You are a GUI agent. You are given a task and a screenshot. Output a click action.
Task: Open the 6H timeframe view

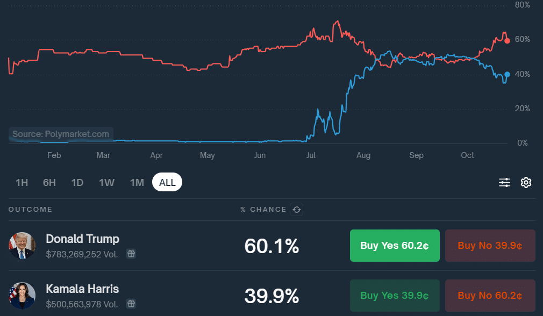[x=49, y=182]
